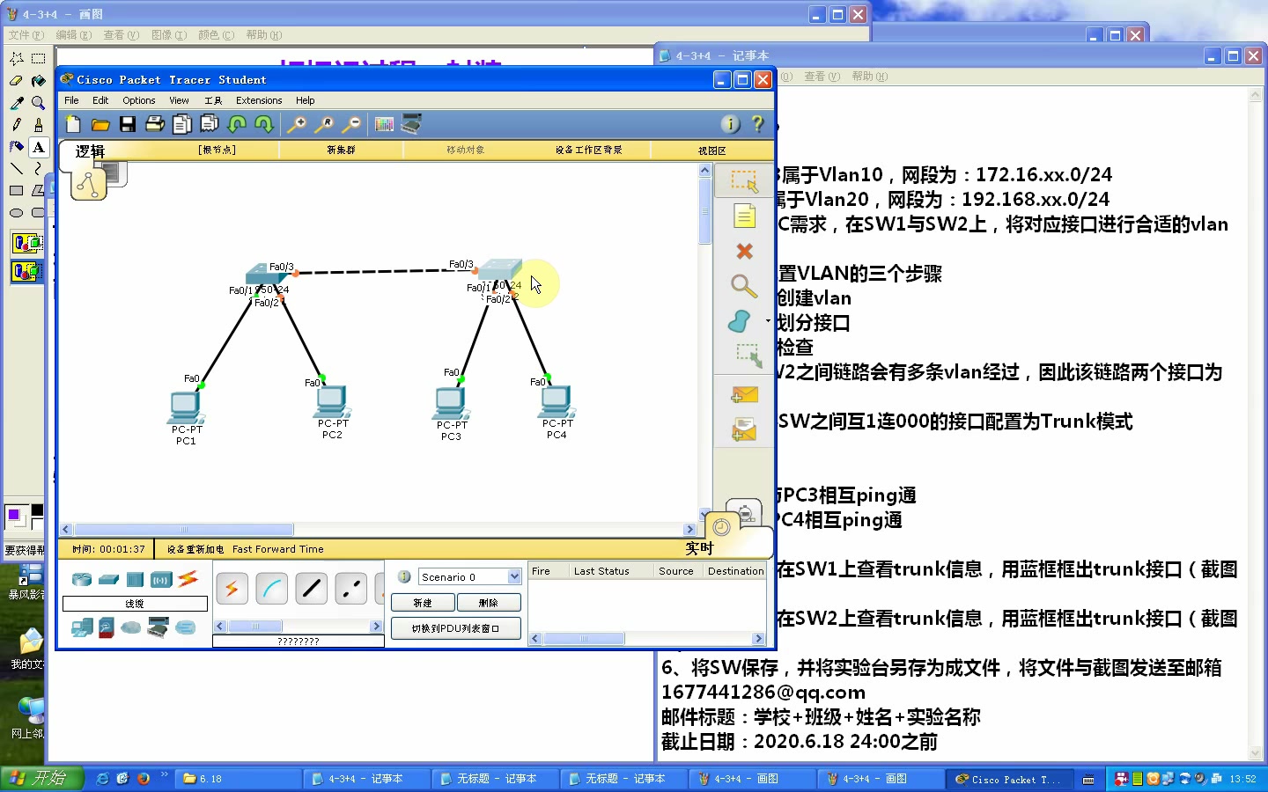Viewport: 1268px width, 792px height.
Task: Select the Resize Shape tool
Action: point(748,356)
